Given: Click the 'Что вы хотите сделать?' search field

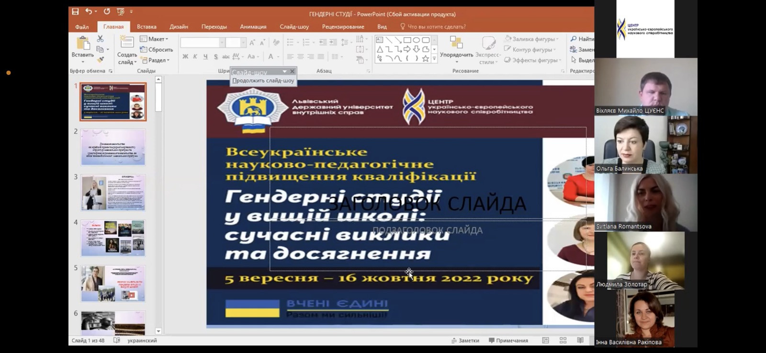Looking at the screenshot, I should [433, 27].
